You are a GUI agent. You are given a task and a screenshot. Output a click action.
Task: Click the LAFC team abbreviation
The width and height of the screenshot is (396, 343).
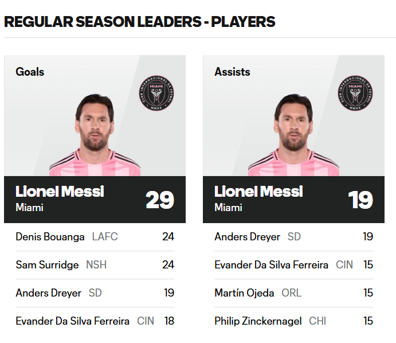click(x=105, y=237)
